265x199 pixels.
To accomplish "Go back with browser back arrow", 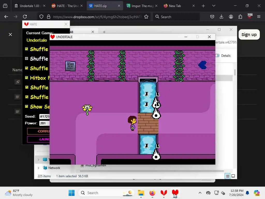I will click(6, 17).
